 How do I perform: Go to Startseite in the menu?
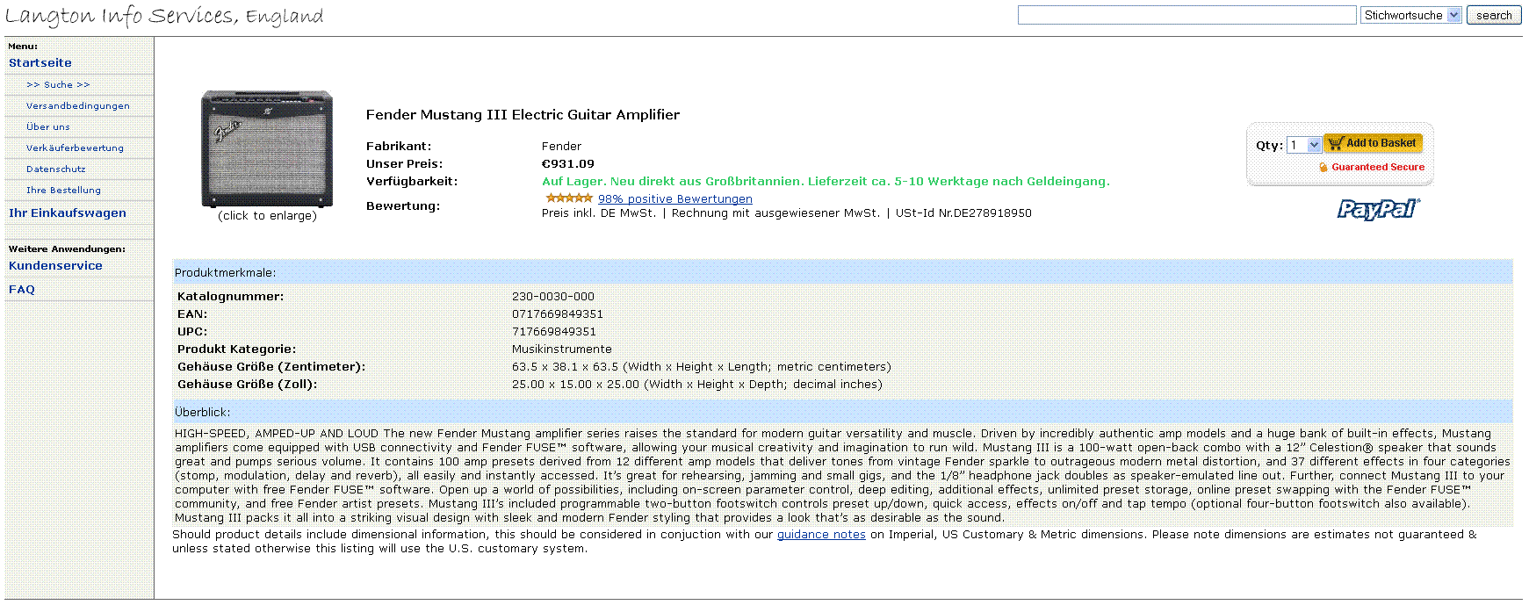[x=40, y=63]
